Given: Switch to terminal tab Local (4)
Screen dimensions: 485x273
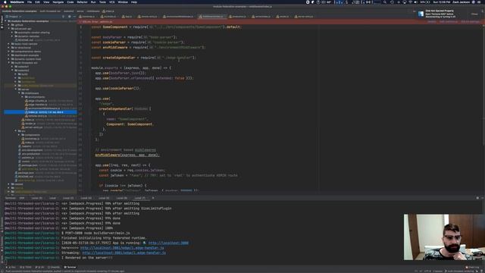Looking at the screenshot, I should (x=86, y=198).
